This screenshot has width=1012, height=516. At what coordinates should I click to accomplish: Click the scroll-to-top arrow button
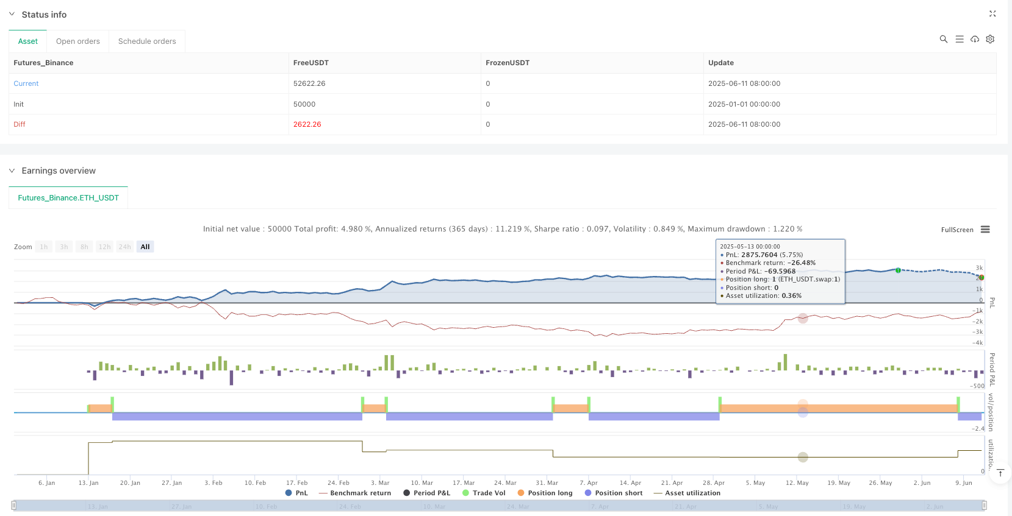tap(1000, 473)
